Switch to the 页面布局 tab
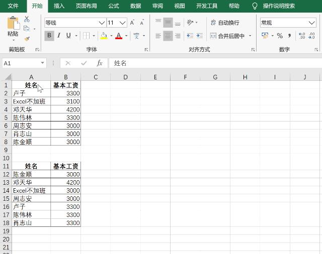 coord(86,6)
